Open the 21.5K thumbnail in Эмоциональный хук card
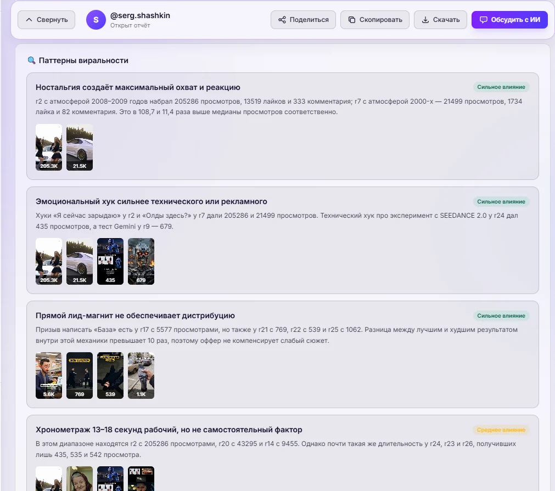Viewport: 555px width, 491px height. coord(80,262)
